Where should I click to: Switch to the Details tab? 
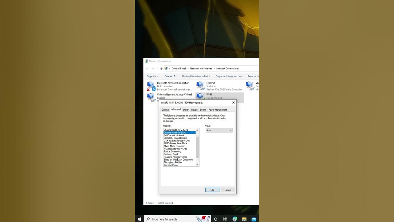pos(194,110)
